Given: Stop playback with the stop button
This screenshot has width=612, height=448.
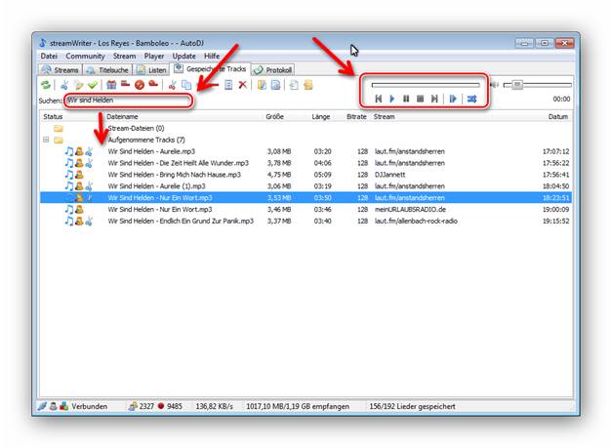Looking at the screenshot, I should tap(421, 99).
